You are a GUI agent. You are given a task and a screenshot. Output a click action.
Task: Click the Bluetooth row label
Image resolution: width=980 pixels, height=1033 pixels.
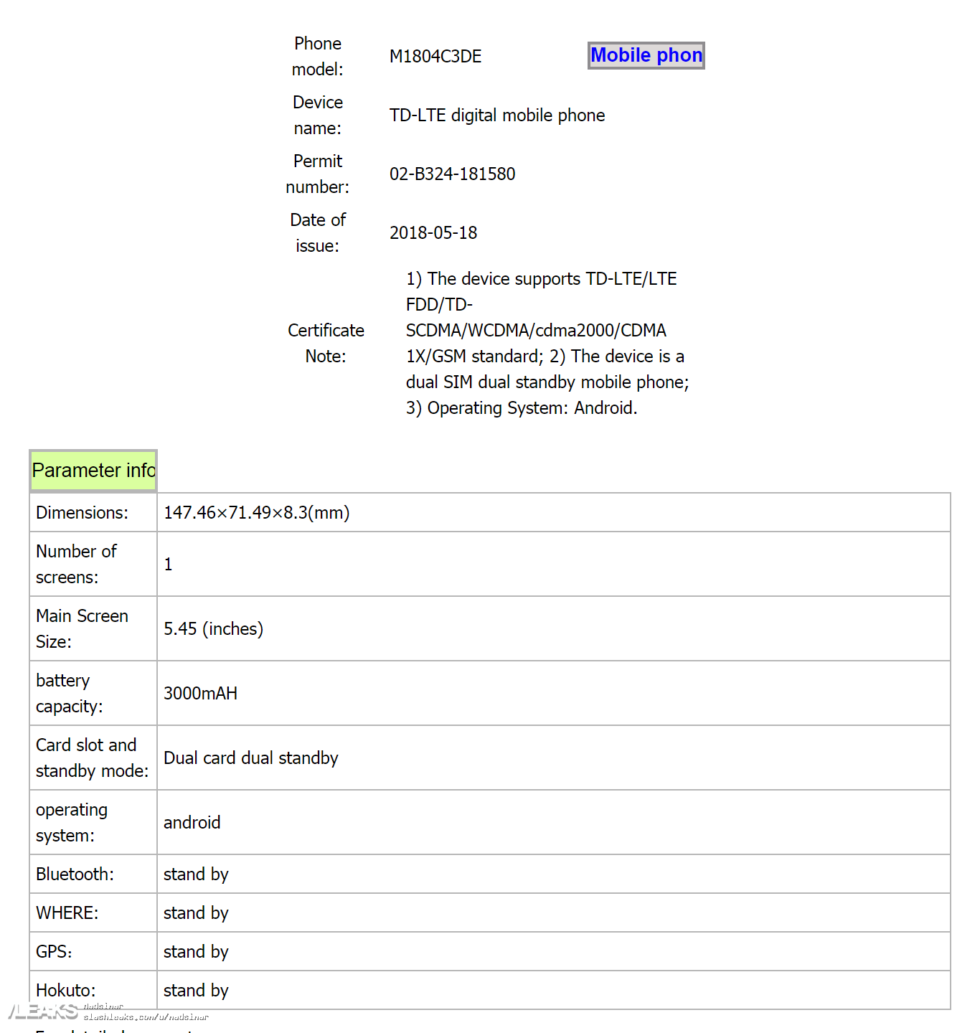[75, 874]
